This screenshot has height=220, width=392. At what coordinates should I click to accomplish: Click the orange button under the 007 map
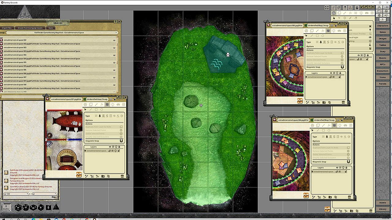pos(79,174)
